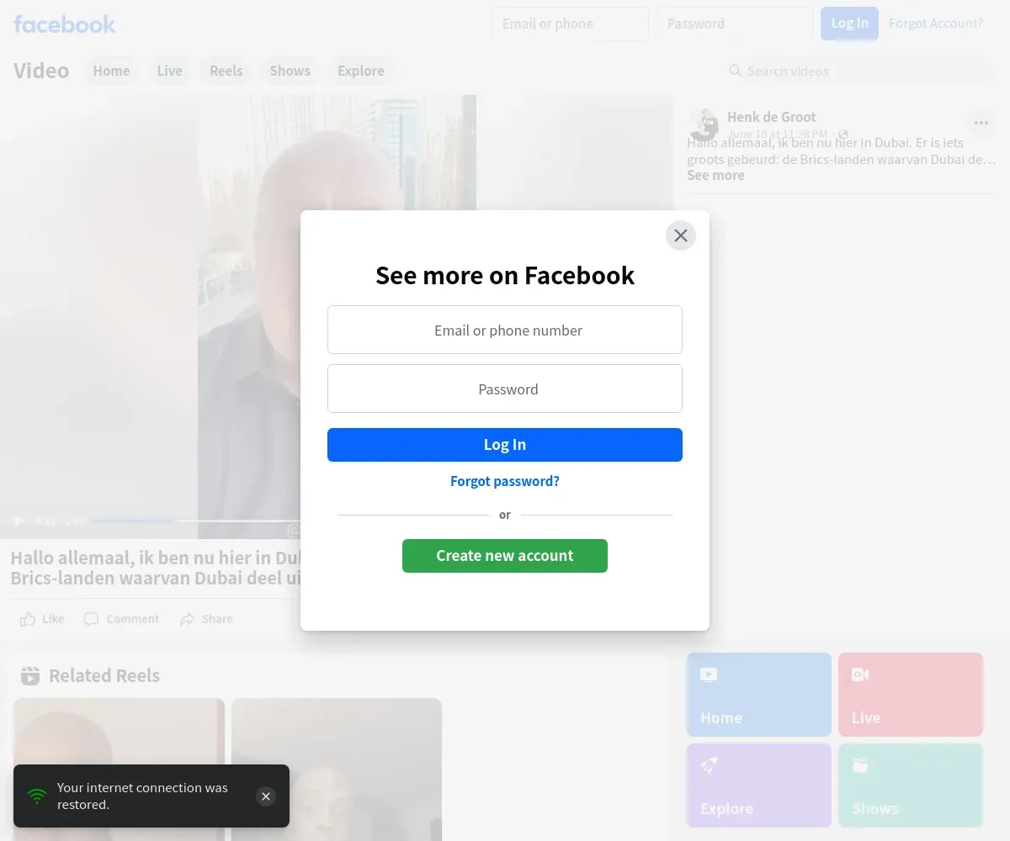The width and height of the screenshot is (1010, 841).
Task: Click the dialog's Password field
Action: (x=505, y=389)
